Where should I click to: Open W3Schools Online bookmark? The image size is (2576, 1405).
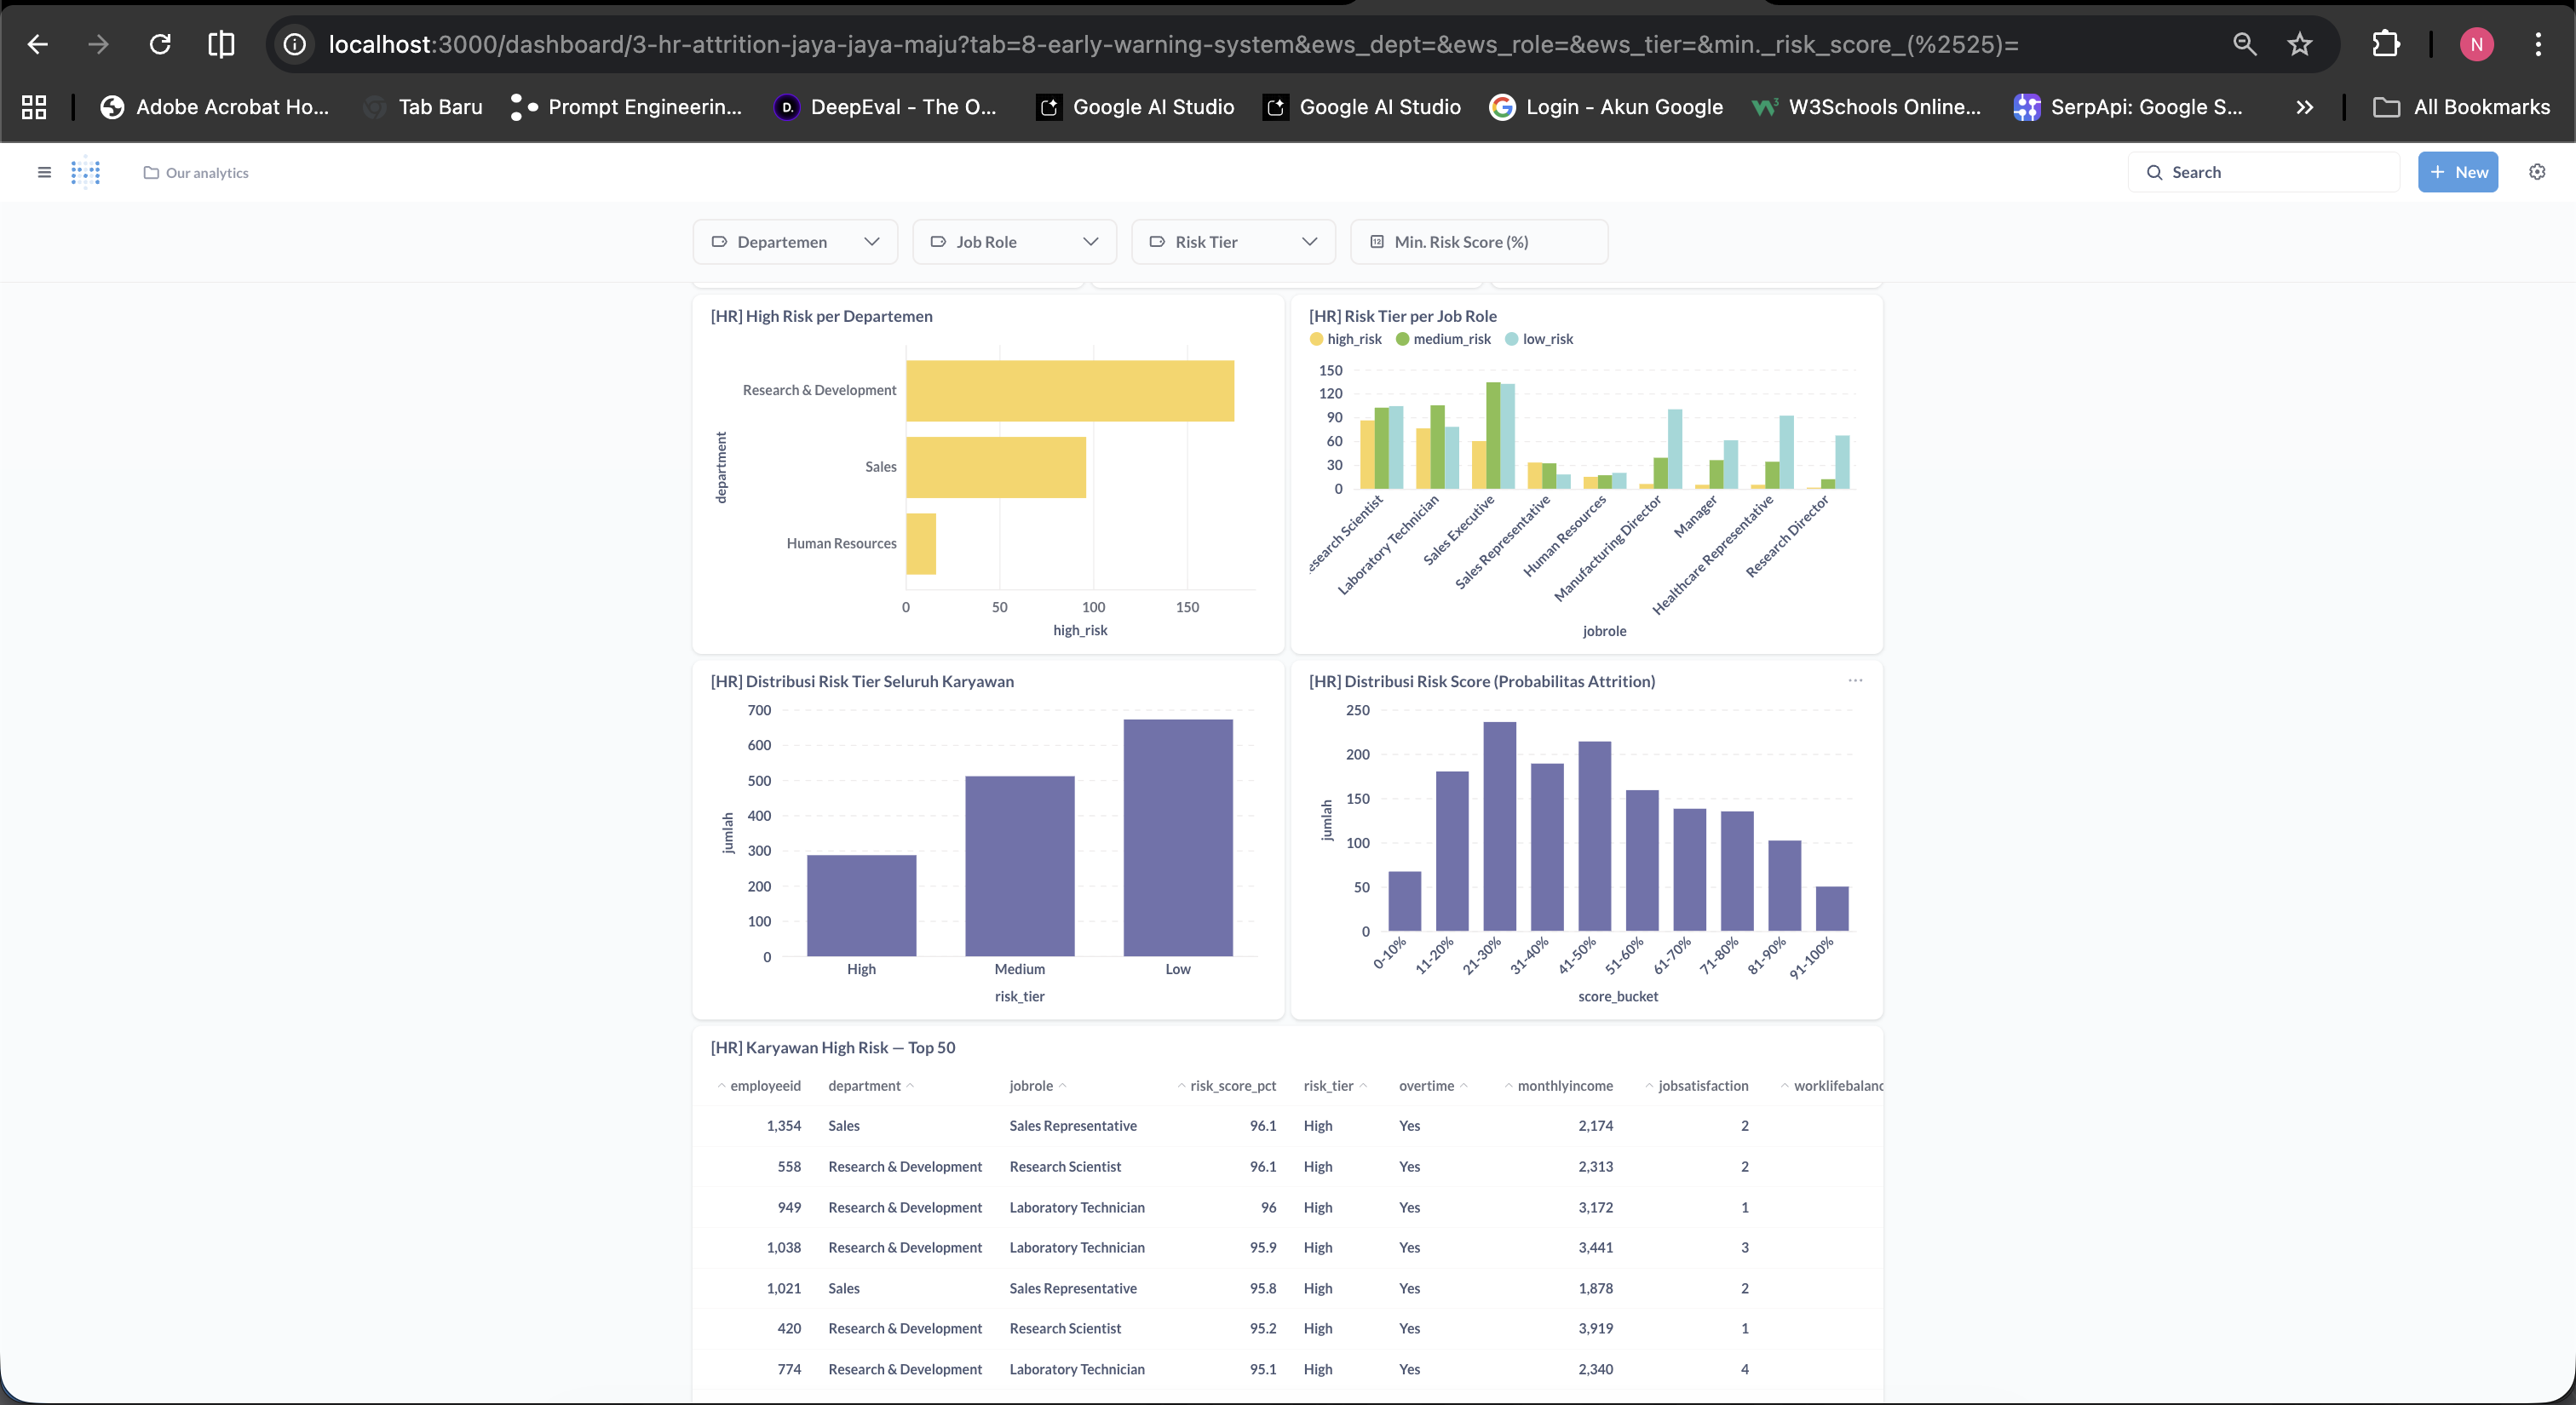(x=1866, y=107)
